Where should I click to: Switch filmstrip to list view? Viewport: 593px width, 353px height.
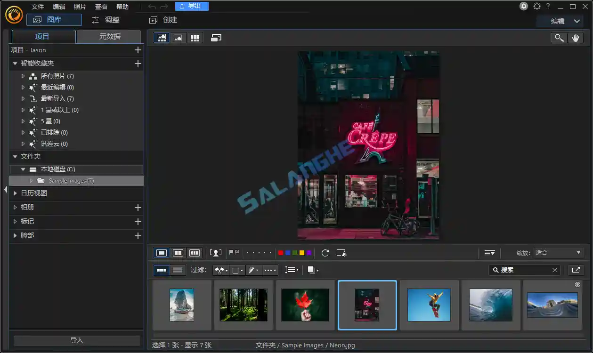(x=178, y=270)
